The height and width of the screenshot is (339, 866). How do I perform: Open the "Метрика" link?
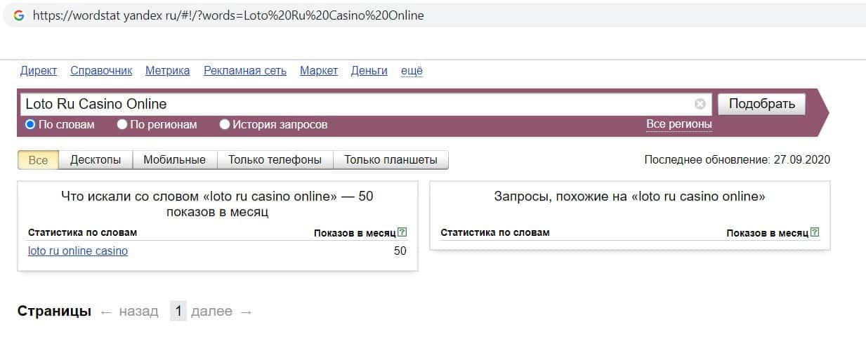click(167, 71)
